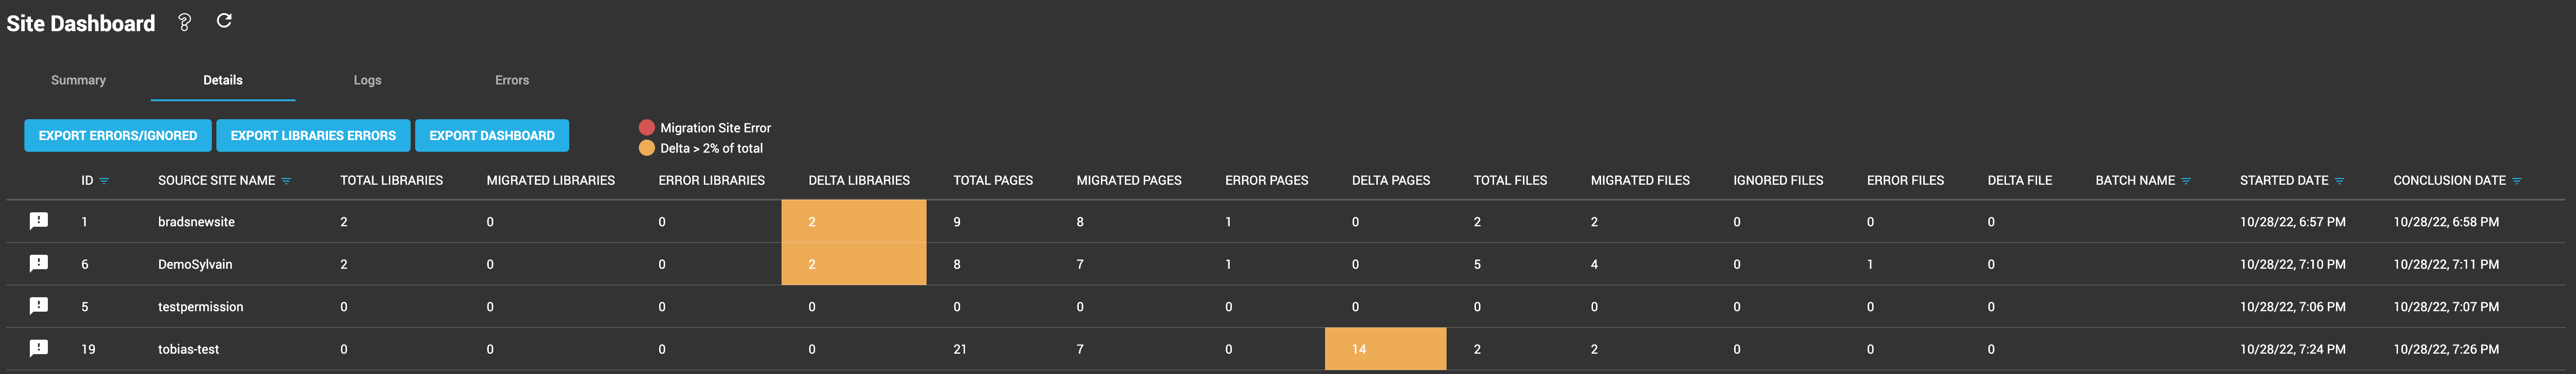2576x374 pixels.
Task: Click the Site Dashboard title
Action: pyautogui.click(x=81, y=23)
